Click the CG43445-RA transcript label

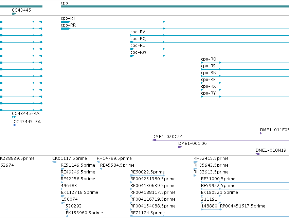pos(25,114)
